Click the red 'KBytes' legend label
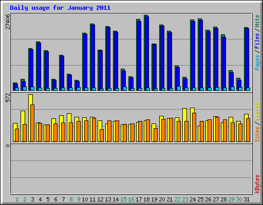 257,184
